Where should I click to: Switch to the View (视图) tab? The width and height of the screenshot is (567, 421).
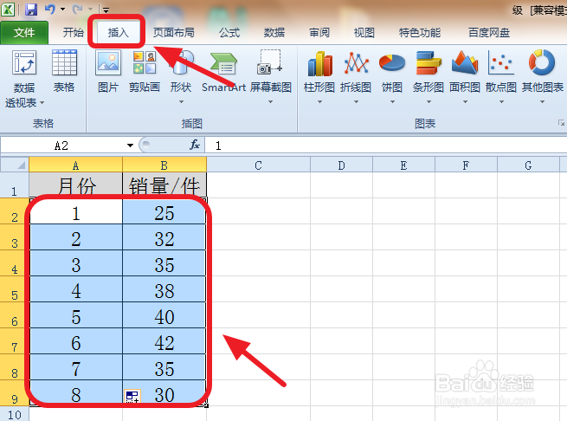pos(364,33)
